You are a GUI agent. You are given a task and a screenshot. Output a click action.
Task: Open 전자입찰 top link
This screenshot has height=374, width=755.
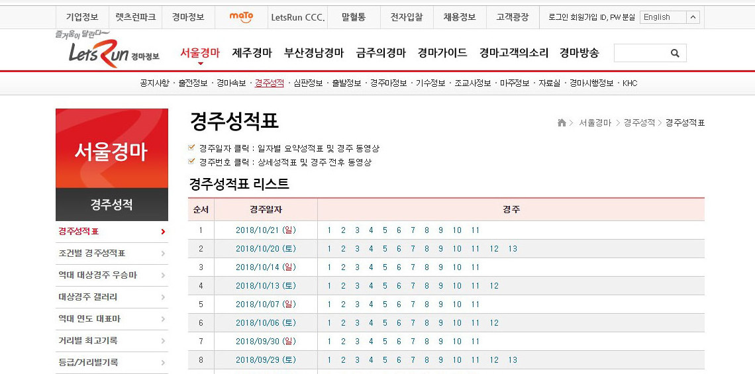407,17
